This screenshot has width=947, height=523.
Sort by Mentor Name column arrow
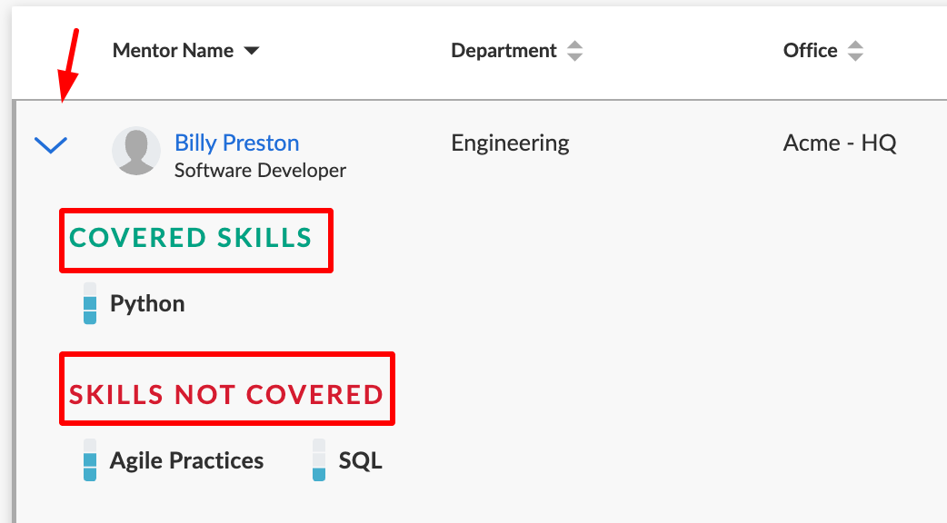coord(252,51)
